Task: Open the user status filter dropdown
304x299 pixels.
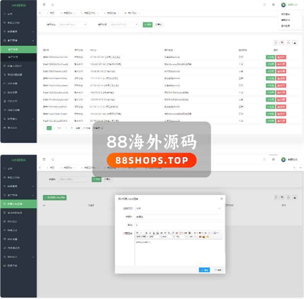Action: click(73, 24)
